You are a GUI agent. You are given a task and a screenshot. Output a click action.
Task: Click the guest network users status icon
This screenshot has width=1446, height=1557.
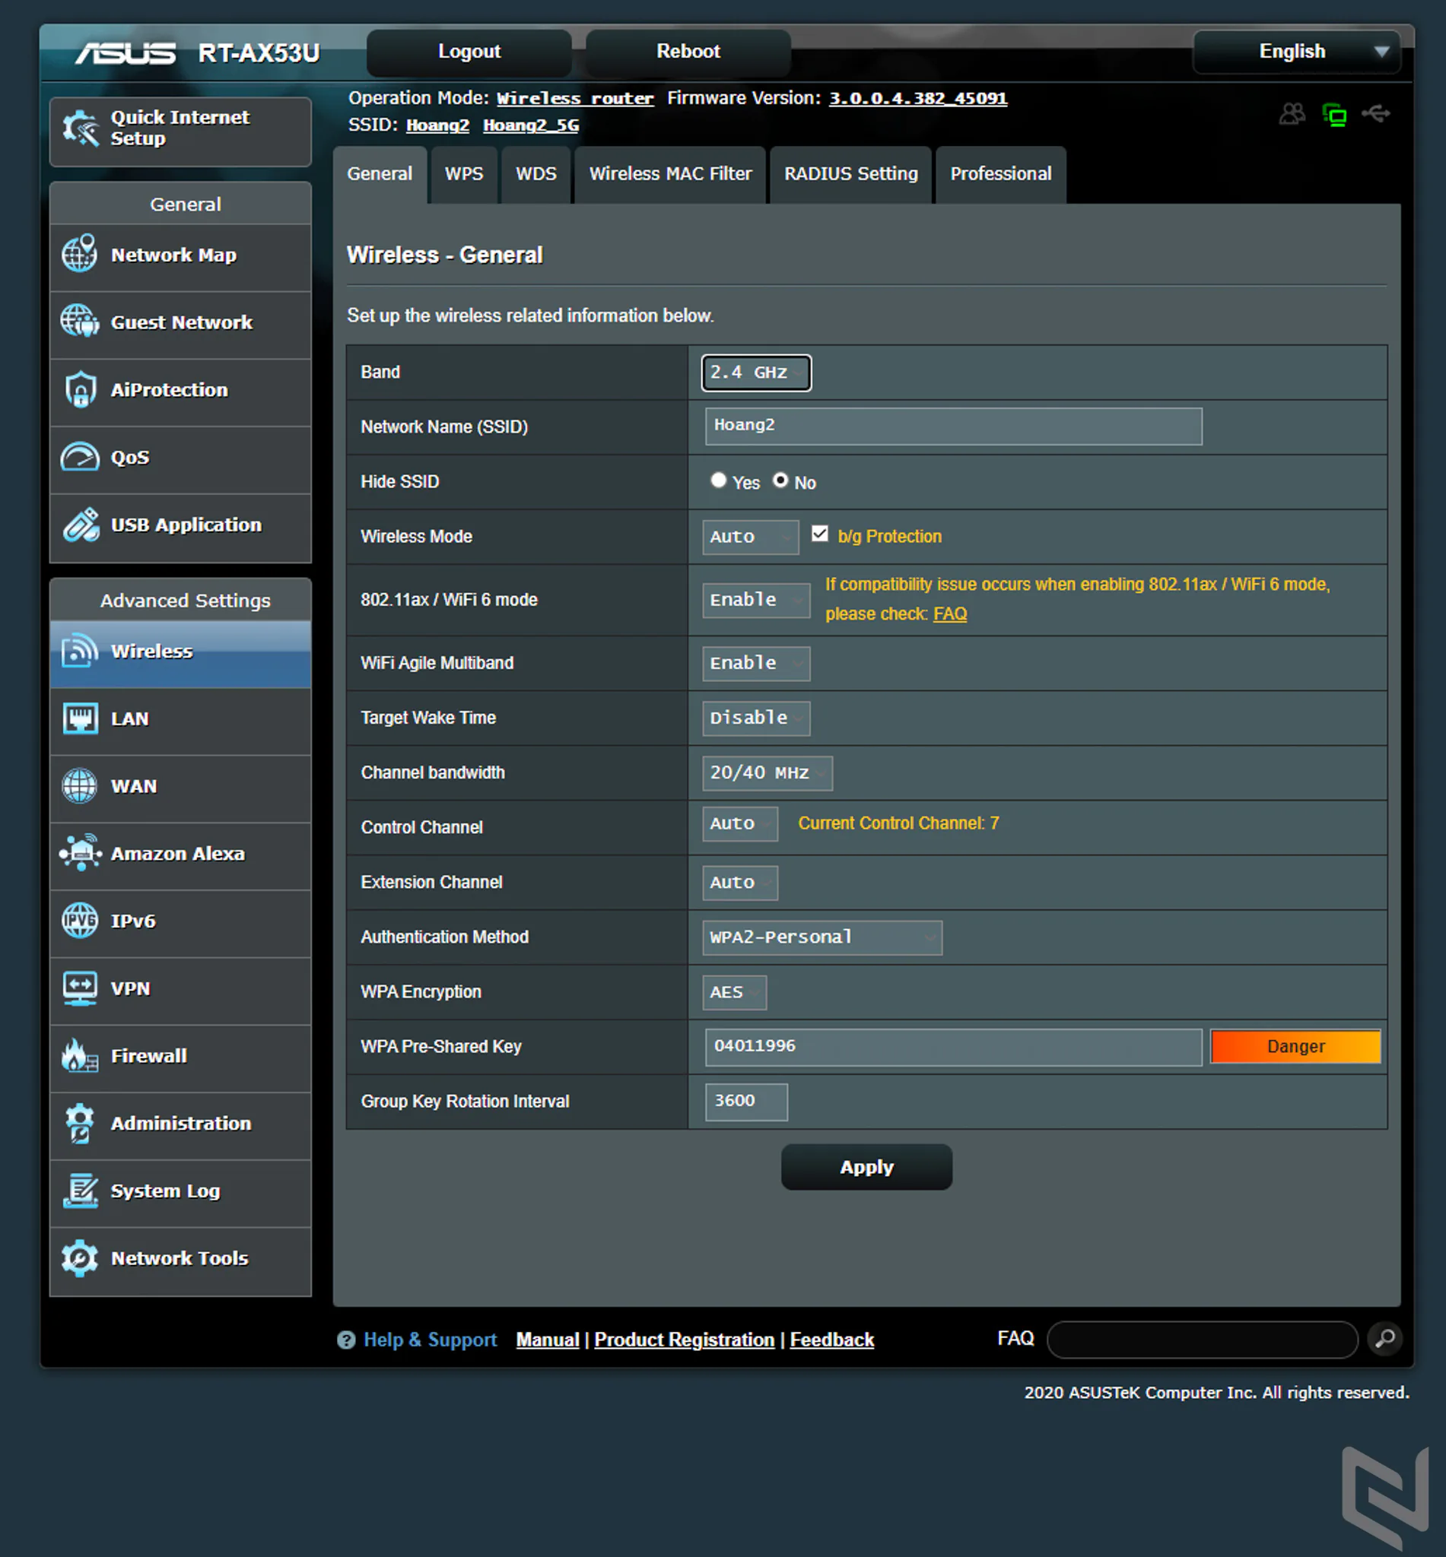(1292, 114)
